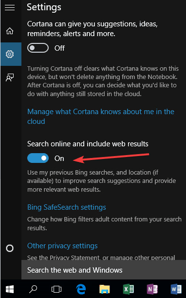Open the hamburger menu in Cortana panel
The height and width of the screenshot is (298, 186).
click(x=10, y=7)
